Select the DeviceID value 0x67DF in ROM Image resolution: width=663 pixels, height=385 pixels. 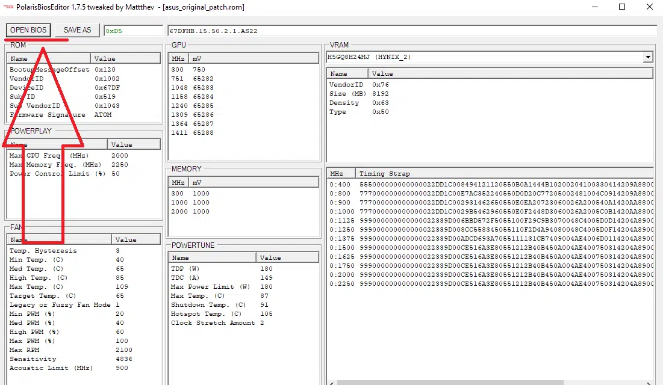click(x=107, y=87)
